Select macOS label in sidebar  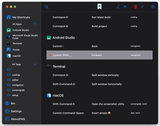click(x=17, y=56)
